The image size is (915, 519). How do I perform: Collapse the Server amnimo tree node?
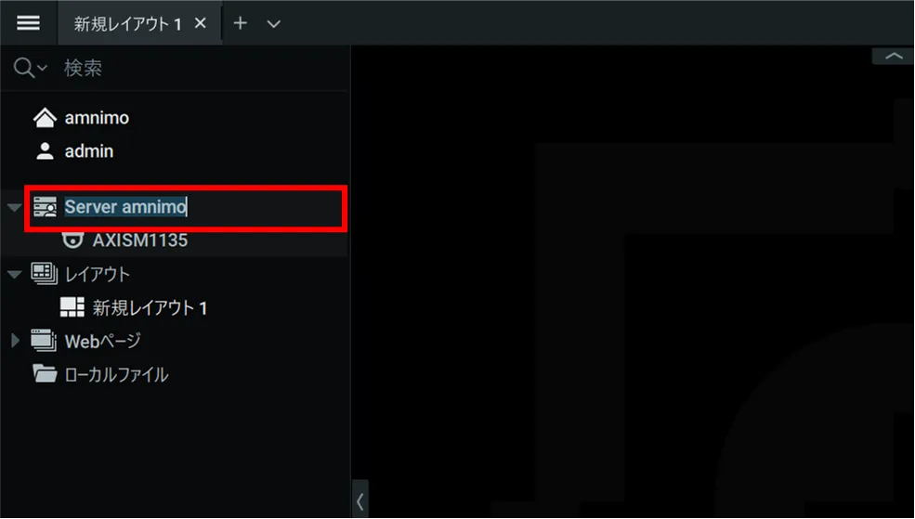click(x=14, y=208)
